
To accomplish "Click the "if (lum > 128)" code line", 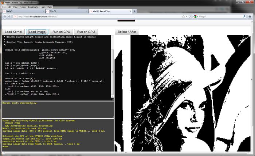I will pyautogui.click(x=15, y=84).
